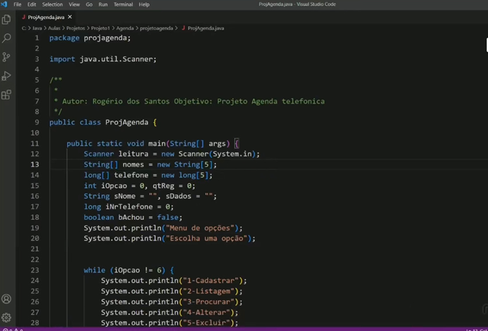Open the Explorer panel in activity bar
The height and width of the screenshot is (331, 488).
(6, 20)
